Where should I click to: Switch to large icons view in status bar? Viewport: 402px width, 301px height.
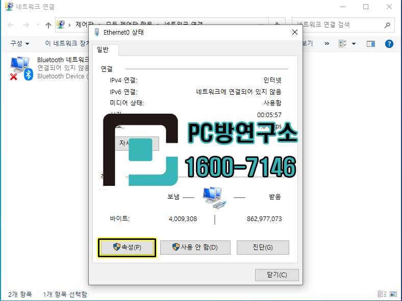(x=393, y=294)
